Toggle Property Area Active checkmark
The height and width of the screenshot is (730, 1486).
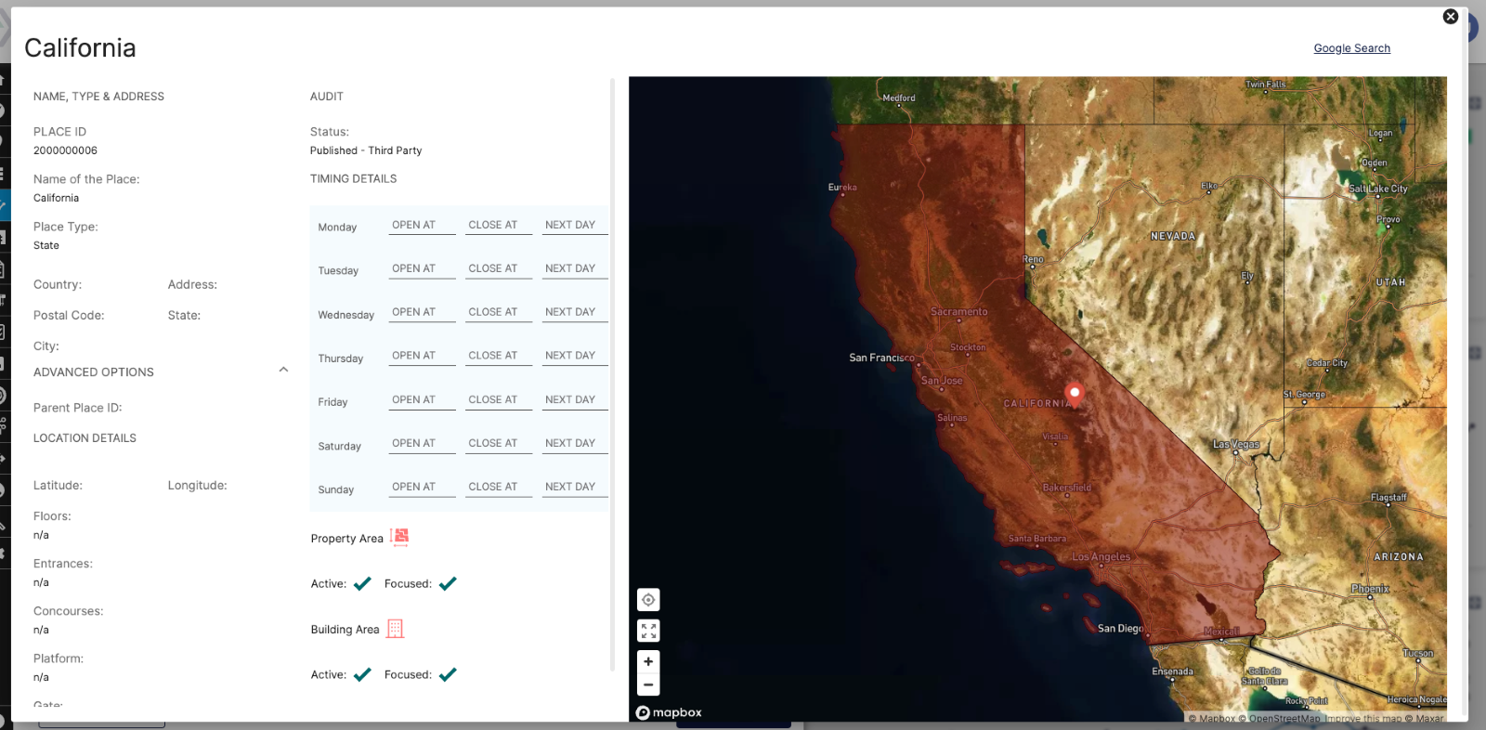362,584
